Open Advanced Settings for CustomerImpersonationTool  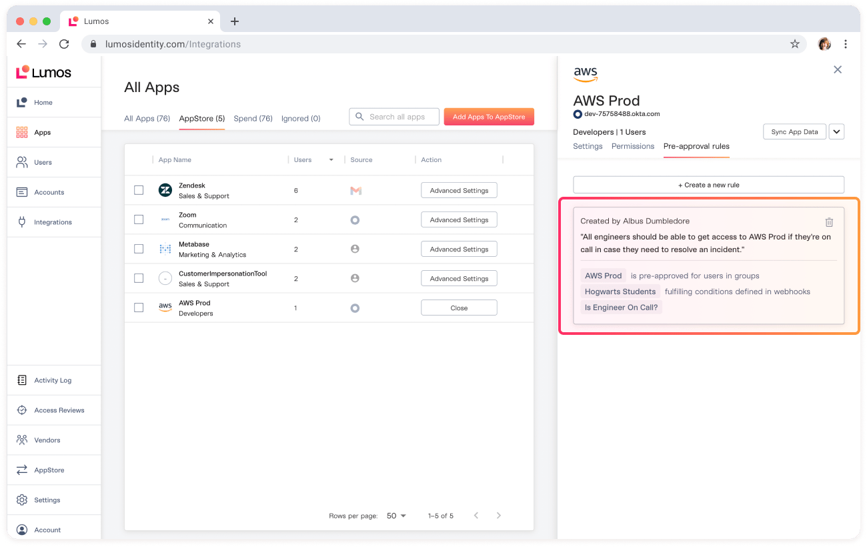pyautogui.click(x=459, y=278)
